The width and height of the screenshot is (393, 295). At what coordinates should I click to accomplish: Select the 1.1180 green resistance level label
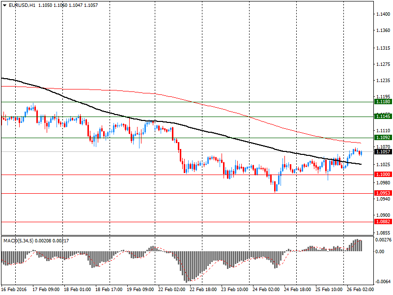383,102
